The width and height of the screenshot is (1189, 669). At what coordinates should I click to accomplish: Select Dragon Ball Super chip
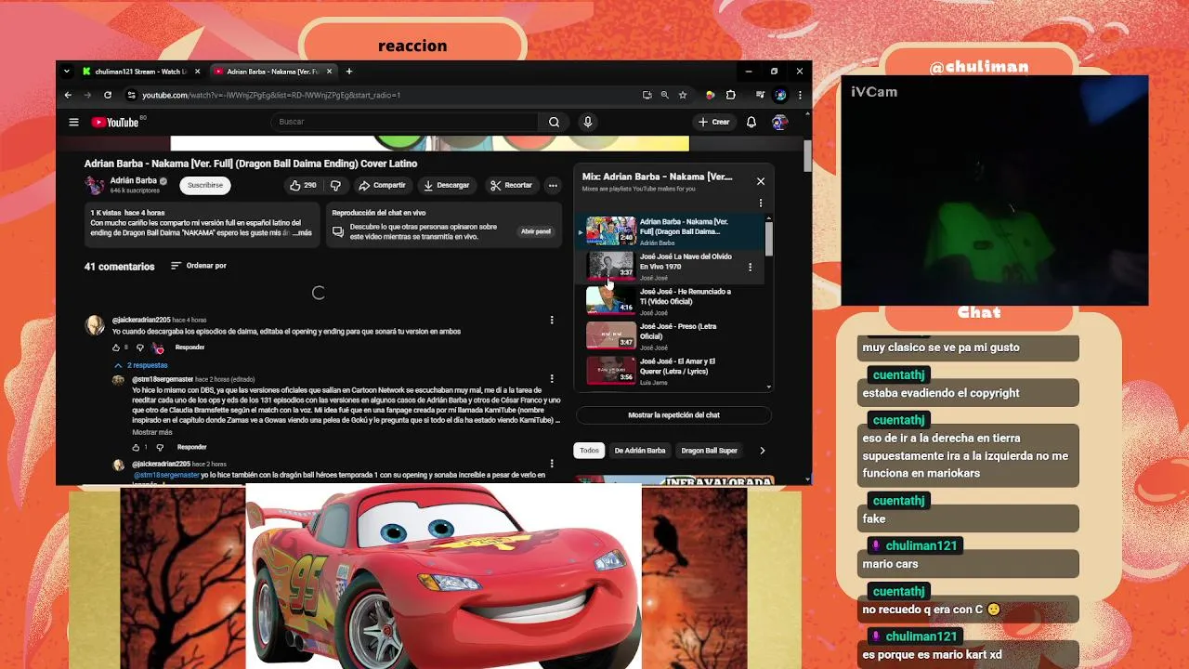[710, 451]
